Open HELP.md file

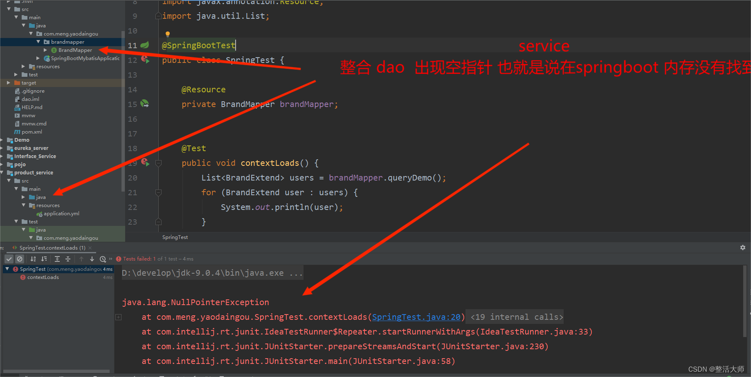32,107
